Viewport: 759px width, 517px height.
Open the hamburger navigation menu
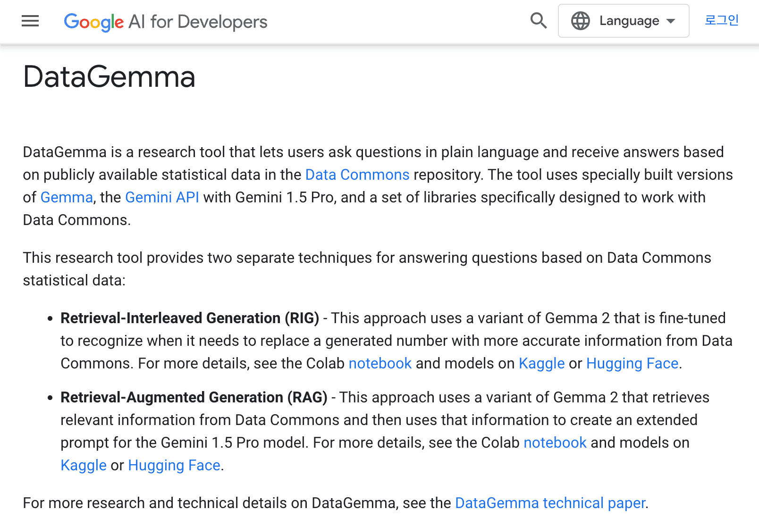coord(30,21)
